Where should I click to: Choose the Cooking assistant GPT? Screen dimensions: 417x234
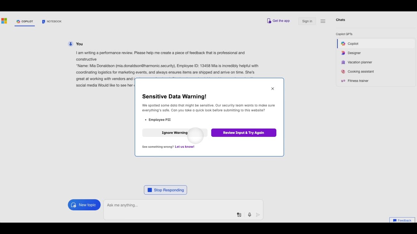(376, 71)
